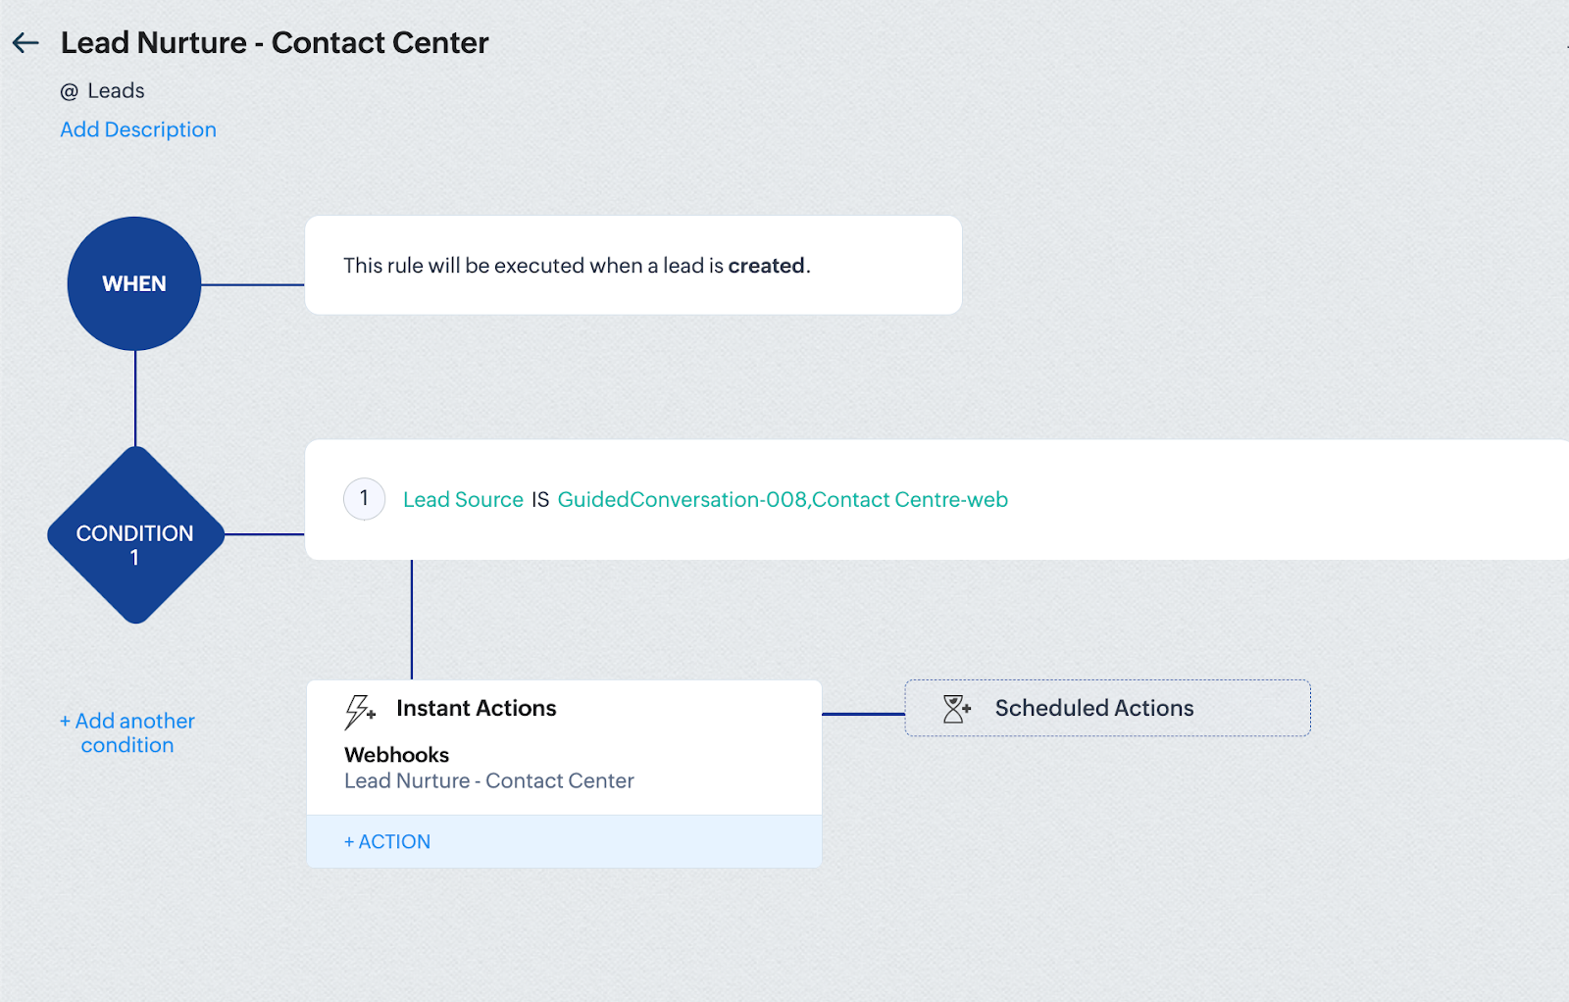Go back using the left arrow icon
This screenshot has height=1002, width=1569.
pyautogui.click(x=25, y=42)
